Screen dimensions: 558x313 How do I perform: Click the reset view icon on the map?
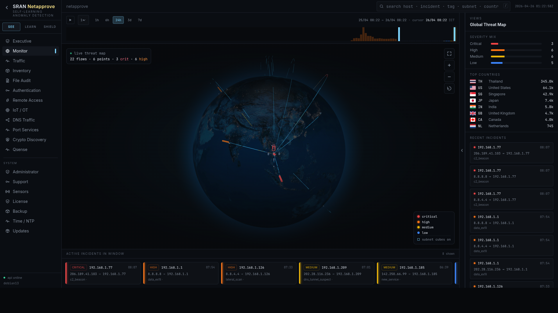(x=449, y=88)
